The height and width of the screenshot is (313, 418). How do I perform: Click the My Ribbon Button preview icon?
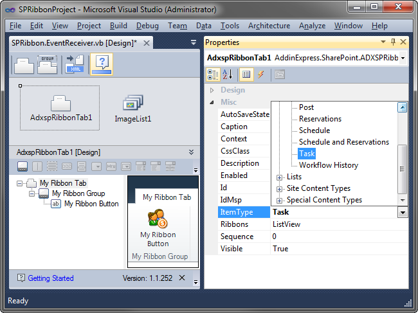(x=158, y=219)
